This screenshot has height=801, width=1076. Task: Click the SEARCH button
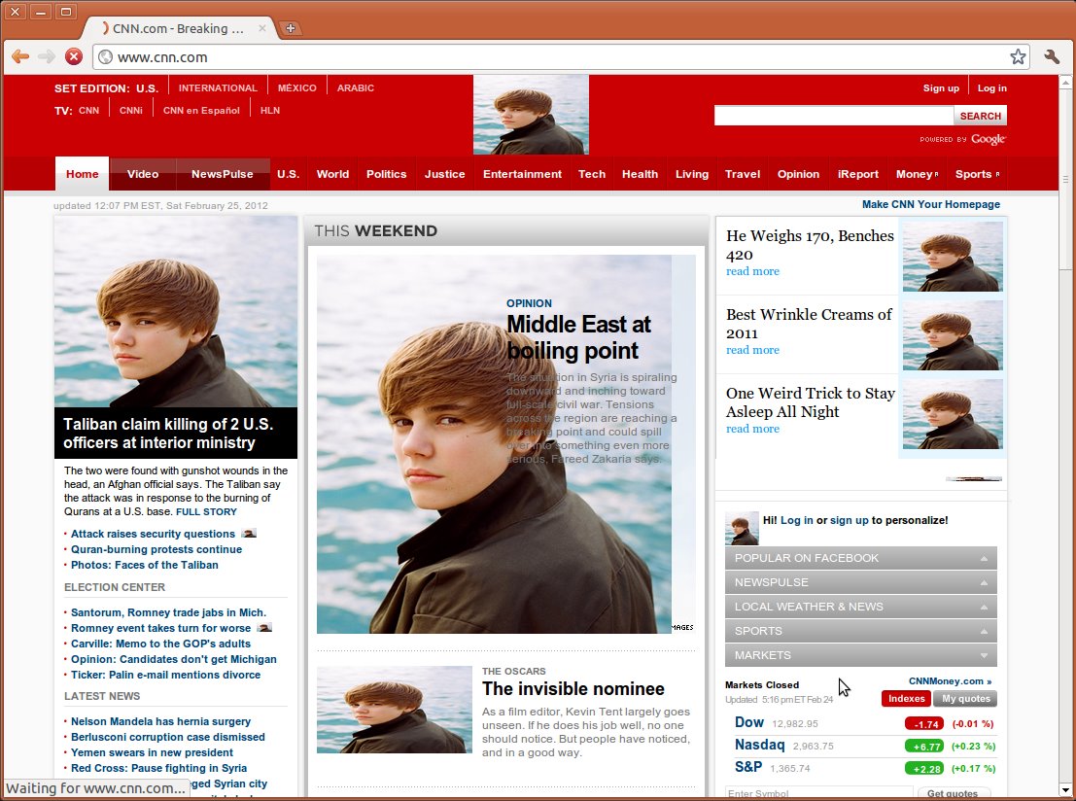pyautogui.click(x=980, y=116)
